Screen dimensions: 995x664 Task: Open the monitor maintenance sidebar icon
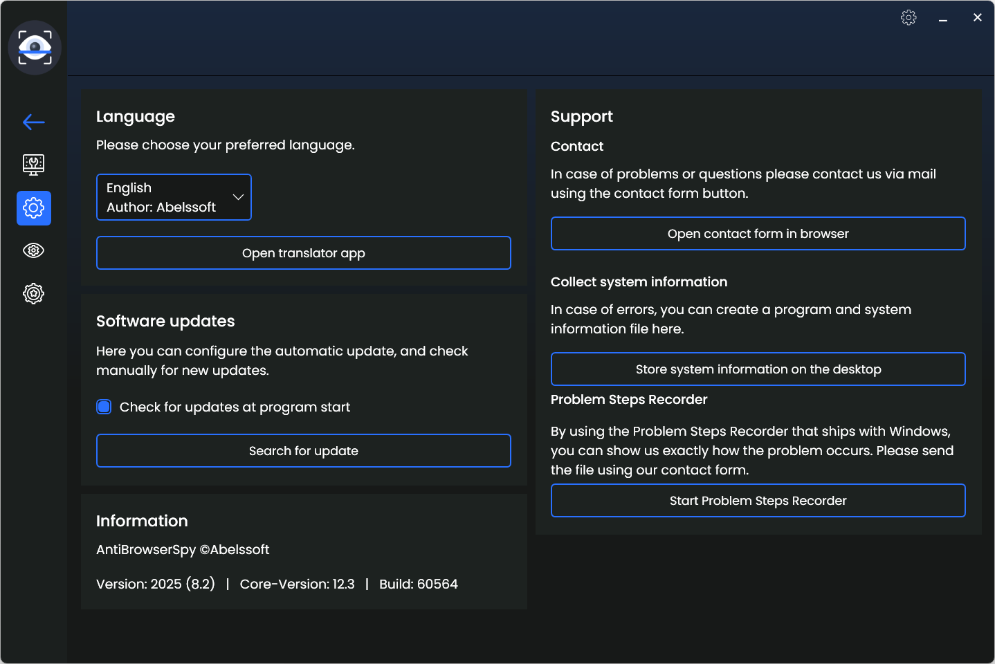[x=34, y=165]
